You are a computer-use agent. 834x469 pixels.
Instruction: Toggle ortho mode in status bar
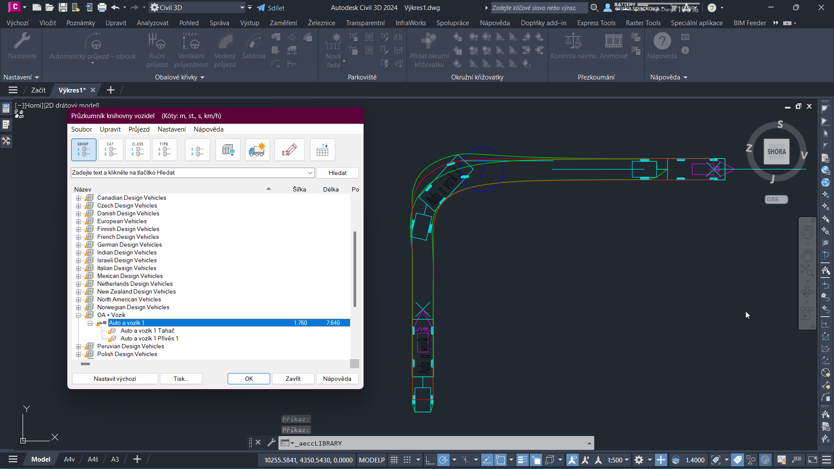(x=430, y=460)
